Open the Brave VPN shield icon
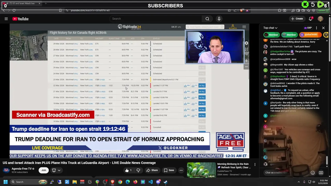 (x=313, y=10)
